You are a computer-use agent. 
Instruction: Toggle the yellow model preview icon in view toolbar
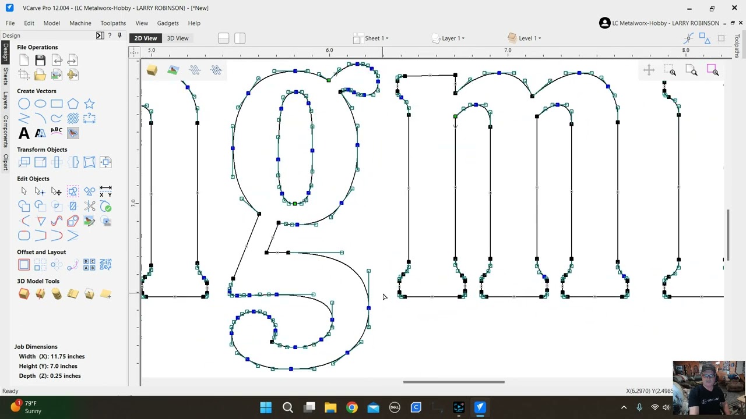pyautogui.click(x=152, y=70)
